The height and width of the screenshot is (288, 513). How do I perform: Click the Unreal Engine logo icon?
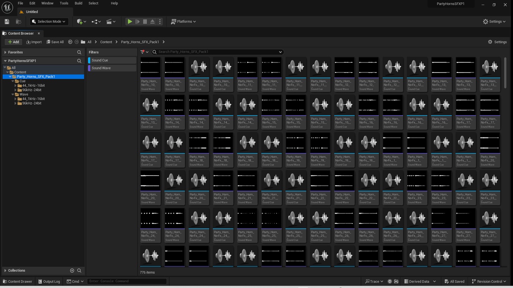tap(8, 8)
